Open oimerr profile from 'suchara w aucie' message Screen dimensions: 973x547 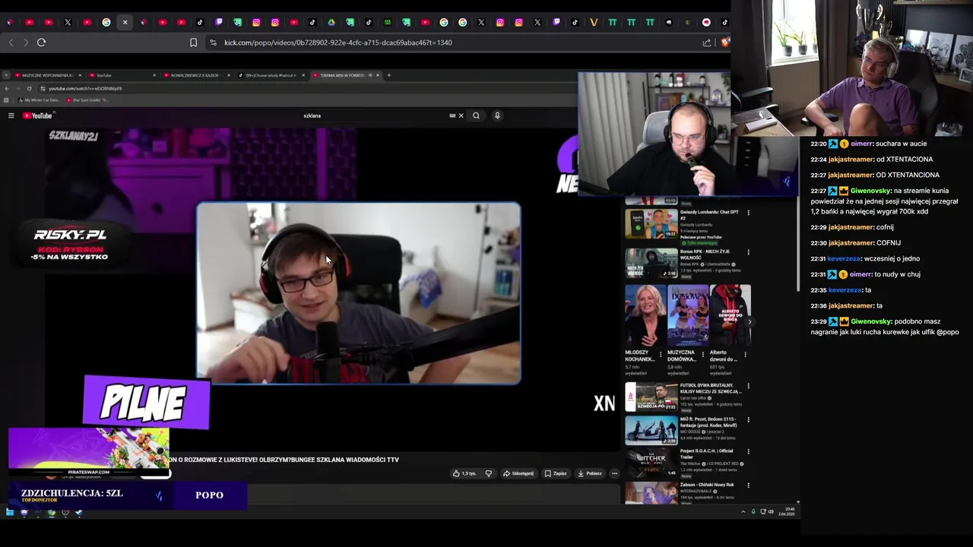click(861, 144)
